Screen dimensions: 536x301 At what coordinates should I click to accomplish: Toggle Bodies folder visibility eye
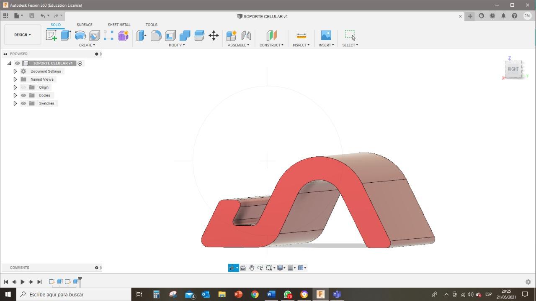coord(23,95)
